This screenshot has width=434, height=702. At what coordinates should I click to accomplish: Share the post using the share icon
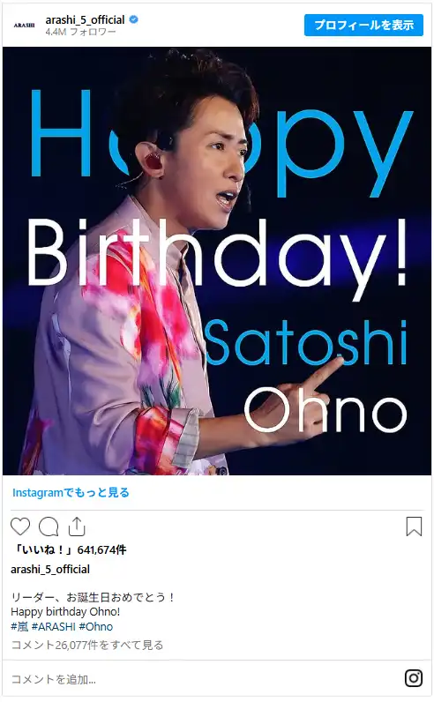tap(77, 526)
